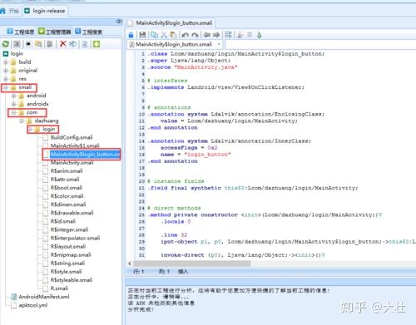
Task: Expand the android folder
Action: tap(13, 96)
